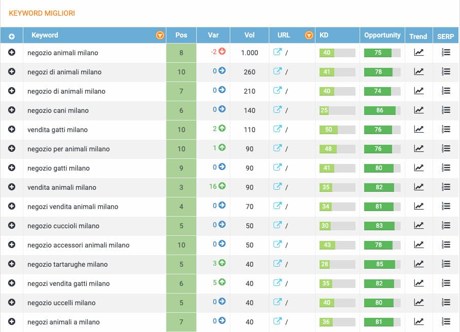The height and width of the screenshot is (332, 460).
Task: Expand the negozio gatti milano row
Action: click(12, 168)
